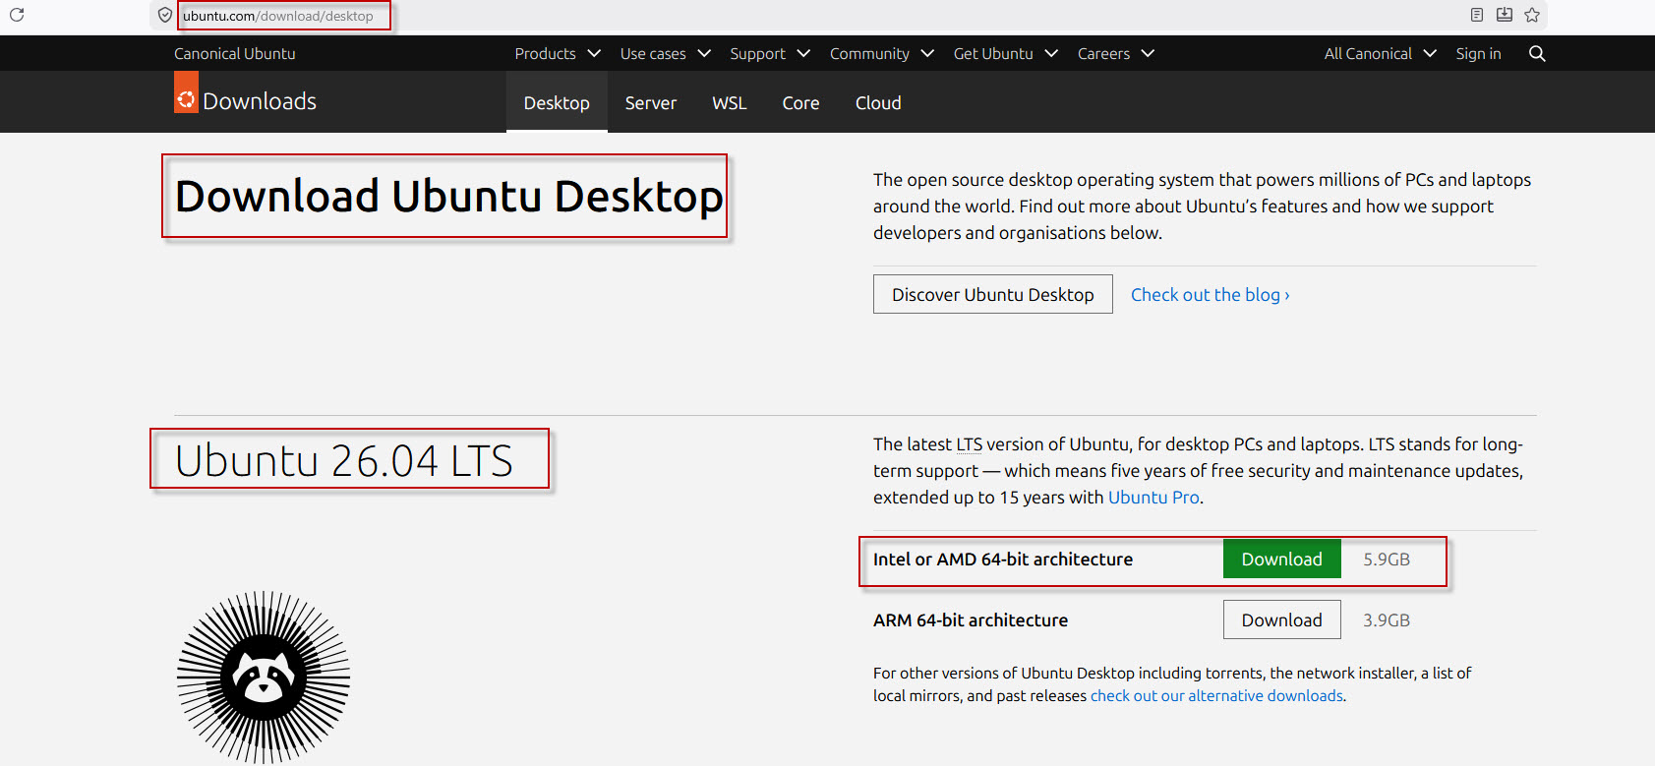Click the ARM 64-bit architecture label
Viewport: 1655px width, 766px height.
(x=971, y=620)
